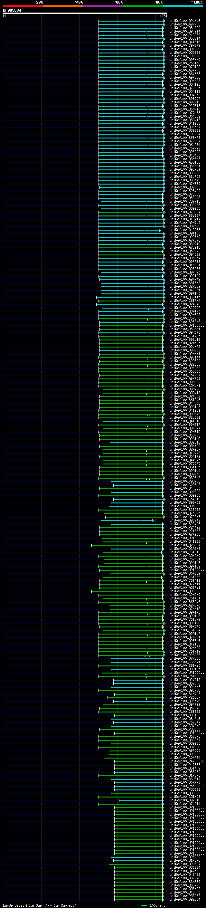The width and height of the screenshot is (206, 908).
Task: Select the UniRef100_Q41963 label
Action: (185, 123)
